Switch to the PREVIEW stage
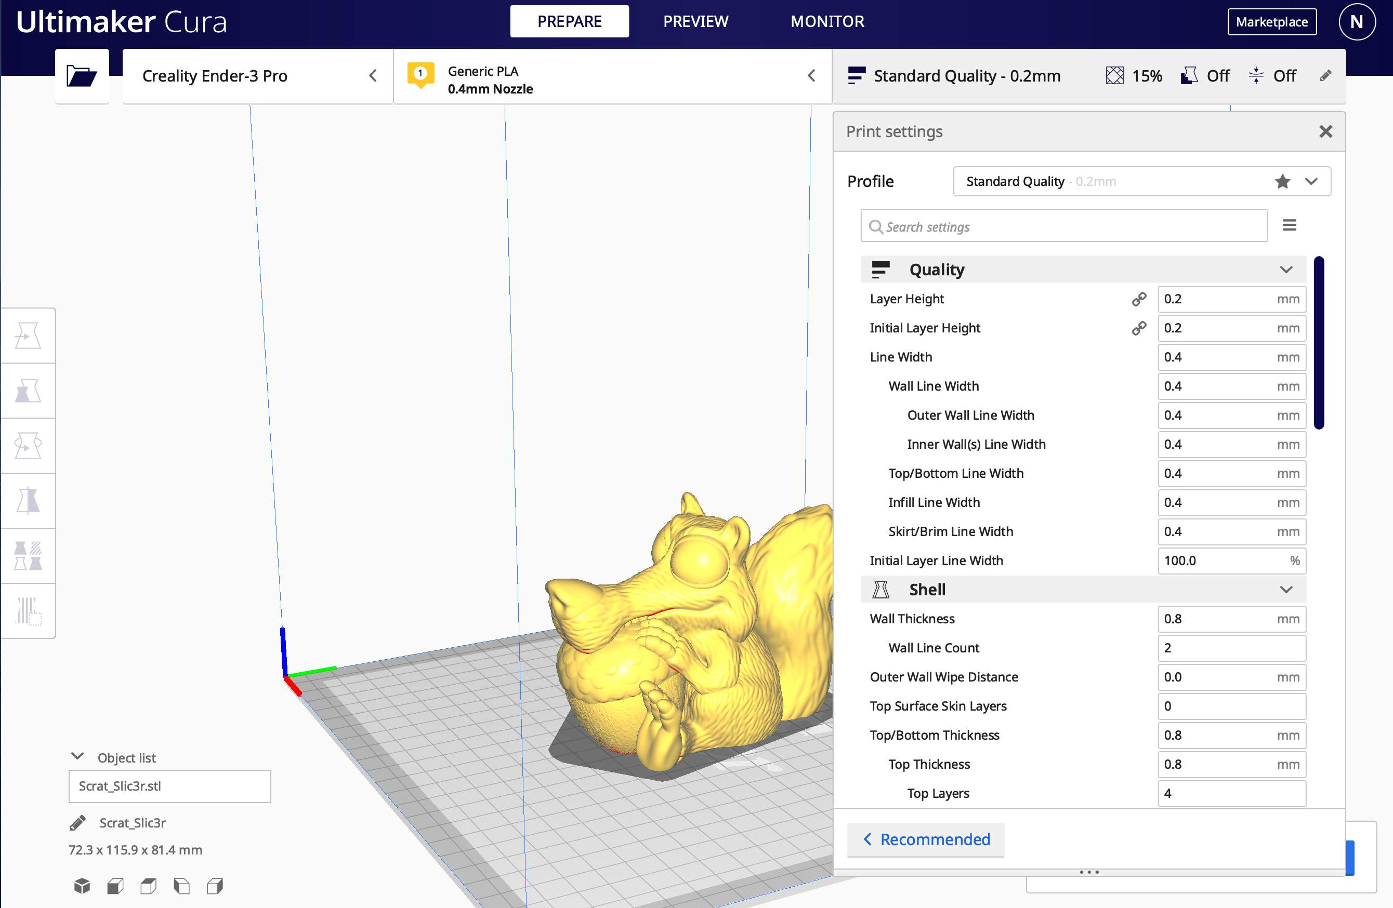This screenshot has height=908, width=1393. pyautogui.click(x=696, y=22)
